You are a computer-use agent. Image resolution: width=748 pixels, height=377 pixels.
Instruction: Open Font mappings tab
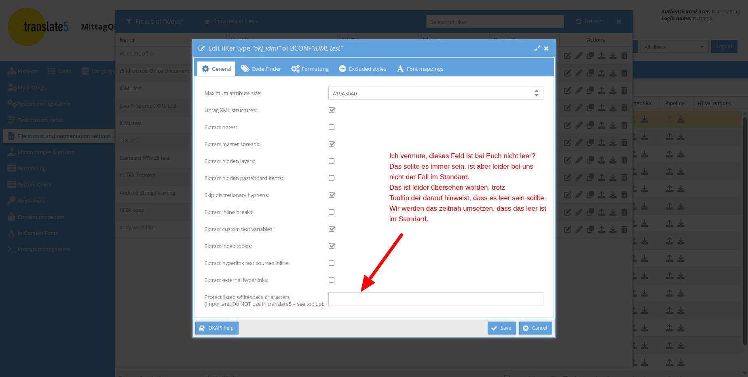click(420, 69)
